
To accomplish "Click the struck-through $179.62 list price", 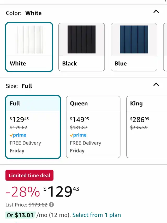I will point(38,205).
